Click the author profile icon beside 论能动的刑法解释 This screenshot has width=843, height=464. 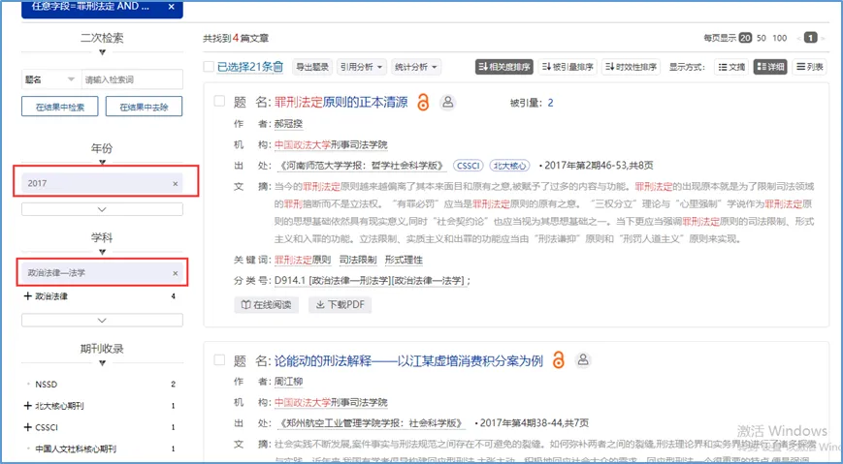coord(583,359)
